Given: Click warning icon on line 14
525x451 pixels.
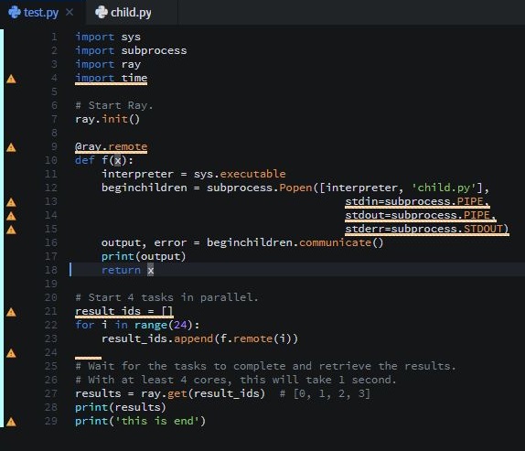Looking at the screenshot, I should (11, 216).
